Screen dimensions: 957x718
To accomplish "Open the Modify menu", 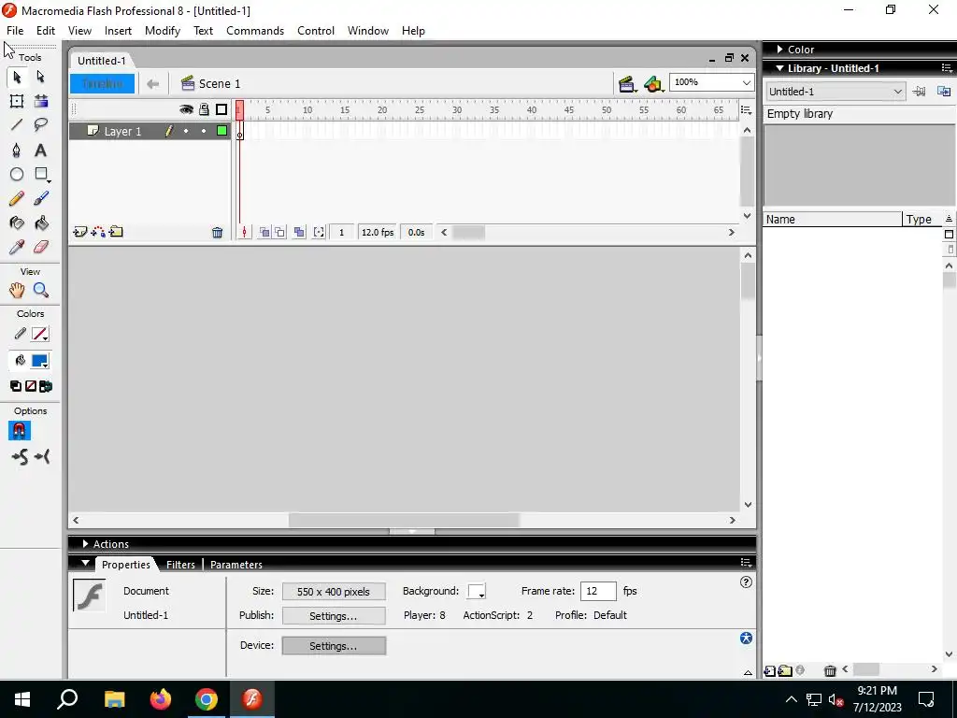I will point(163,31).
